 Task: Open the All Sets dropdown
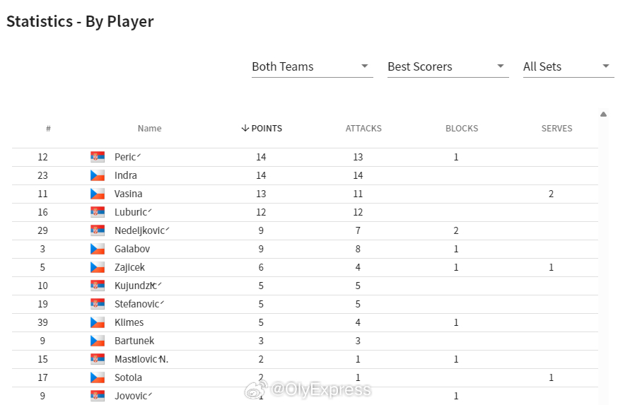pos(569,66)
